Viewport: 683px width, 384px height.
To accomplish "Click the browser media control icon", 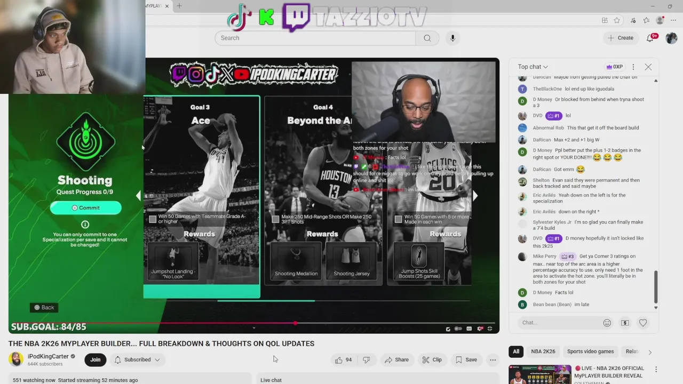I will click(633, 20).
